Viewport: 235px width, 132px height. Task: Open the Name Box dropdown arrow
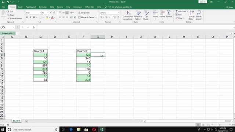coord(14,27)
